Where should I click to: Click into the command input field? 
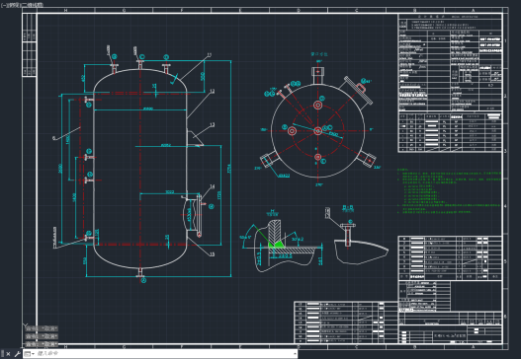pos(163,354)
